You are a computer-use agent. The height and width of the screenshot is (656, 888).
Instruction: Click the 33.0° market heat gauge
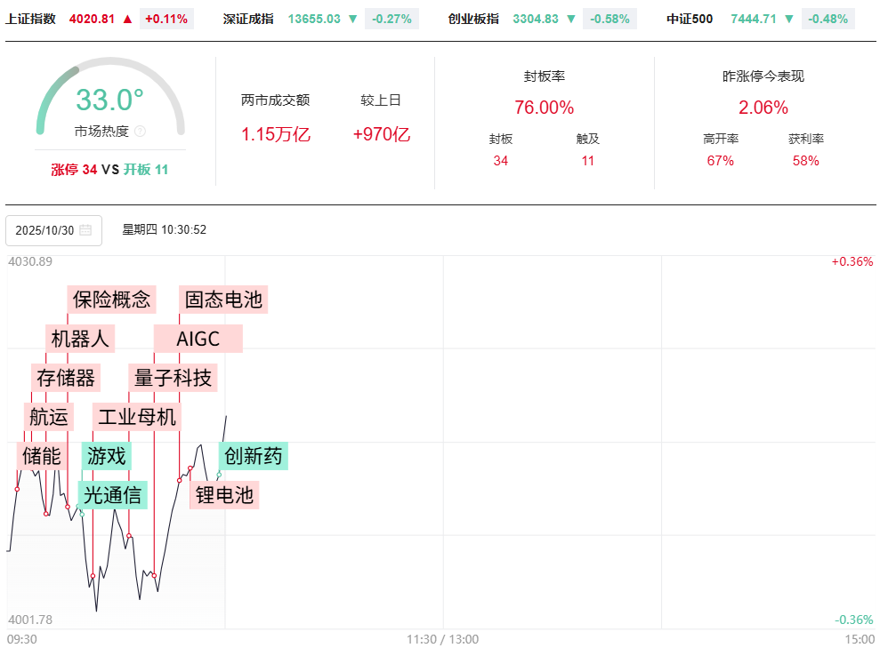point(110,100)
